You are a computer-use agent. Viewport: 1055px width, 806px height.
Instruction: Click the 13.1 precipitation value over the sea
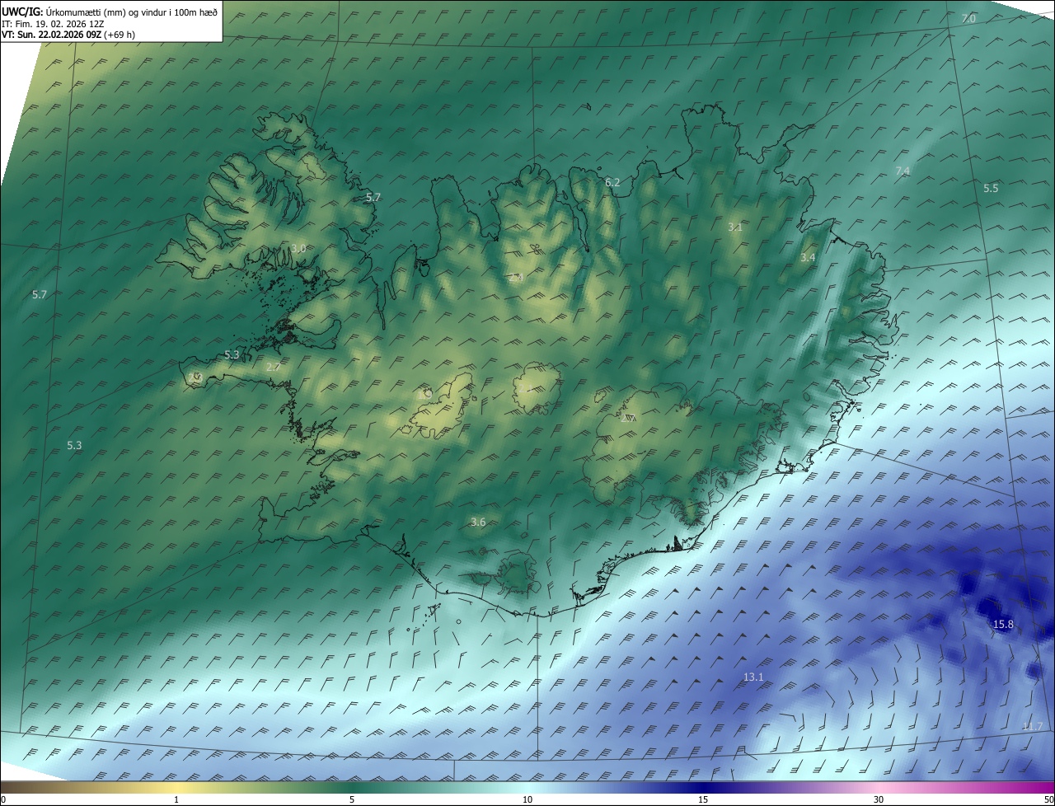753,677
